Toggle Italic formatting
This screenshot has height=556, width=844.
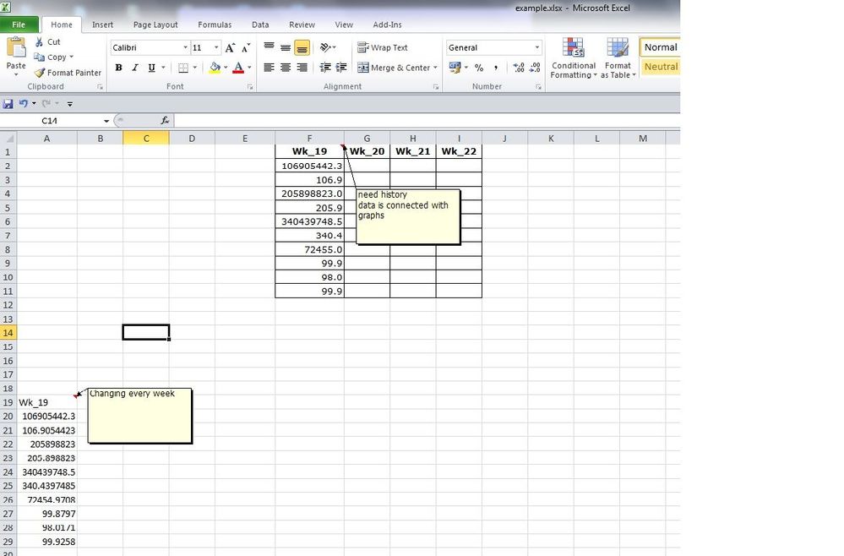click(135, 68)
